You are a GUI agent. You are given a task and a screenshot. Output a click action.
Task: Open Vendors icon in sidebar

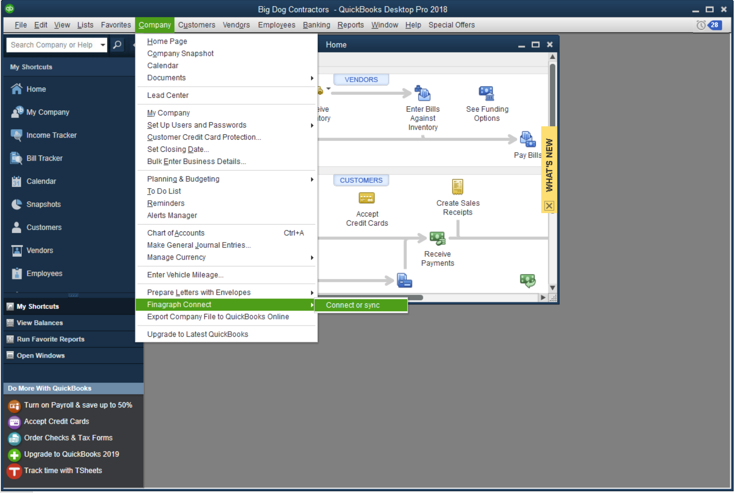click(x=16, y=250)
